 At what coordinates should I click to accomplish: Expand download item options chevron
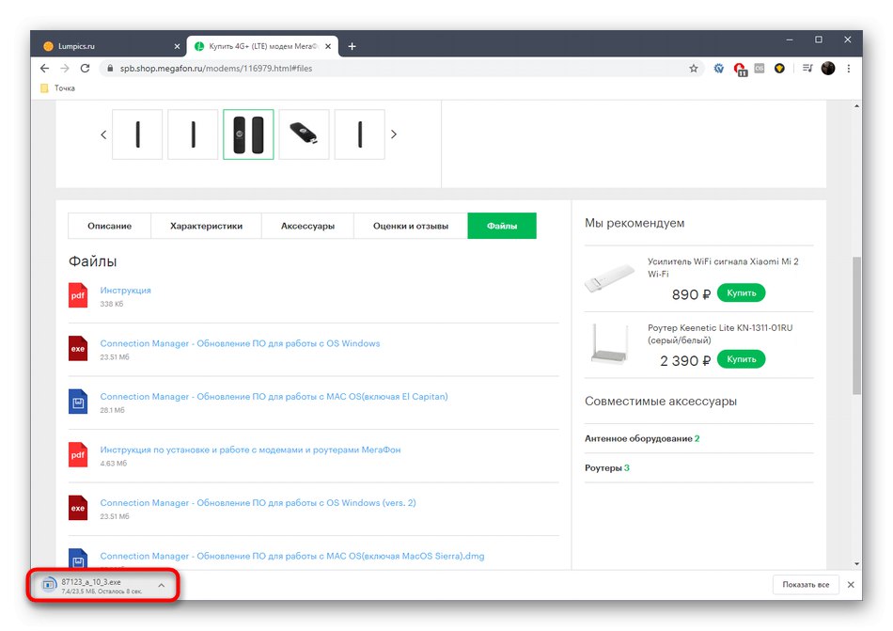click(x=162, y=586)
